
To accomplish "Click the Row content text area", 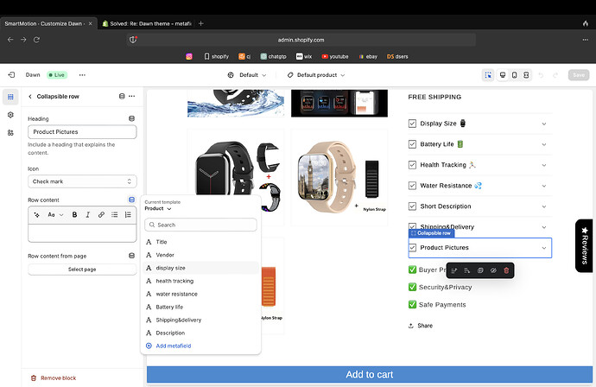I will coord(82,232).
